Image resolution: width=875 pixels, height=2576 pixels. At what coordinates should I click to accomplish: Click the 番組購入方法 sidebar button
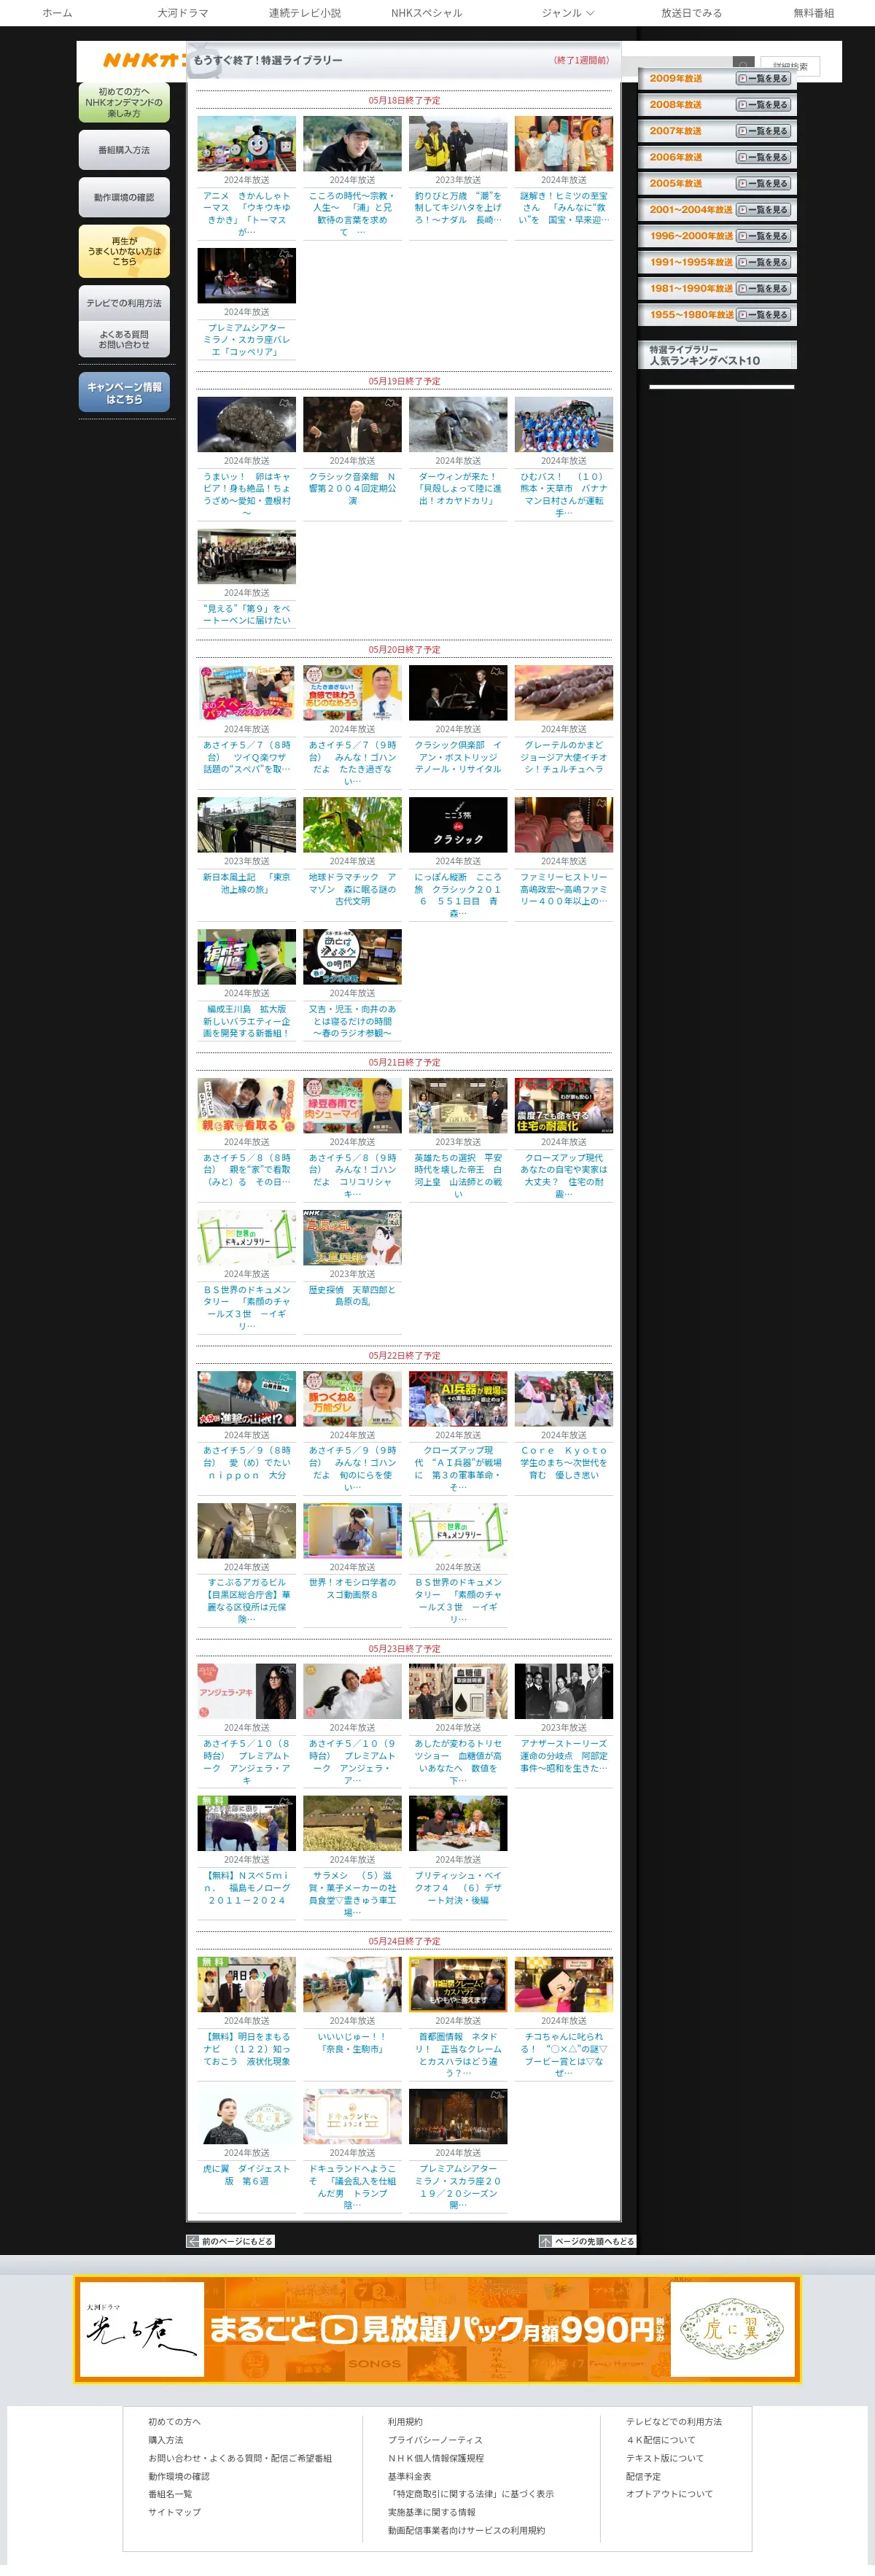[x=124, y=150]
